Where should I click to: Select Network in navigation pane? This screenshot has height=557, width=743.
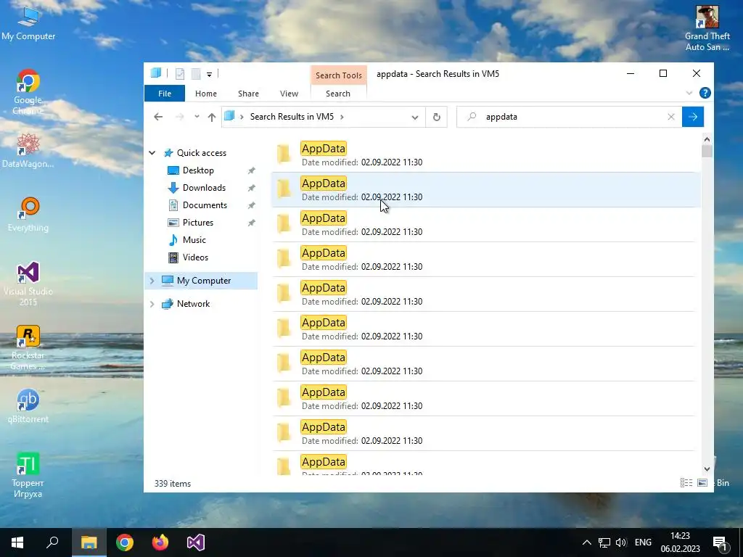pyautogui.click(x=193, y=304)
